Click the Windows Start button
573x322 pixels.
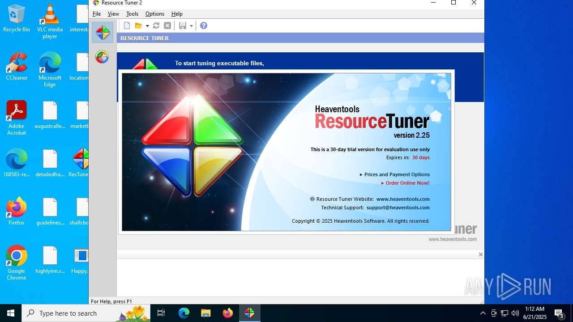pos(11,313)
